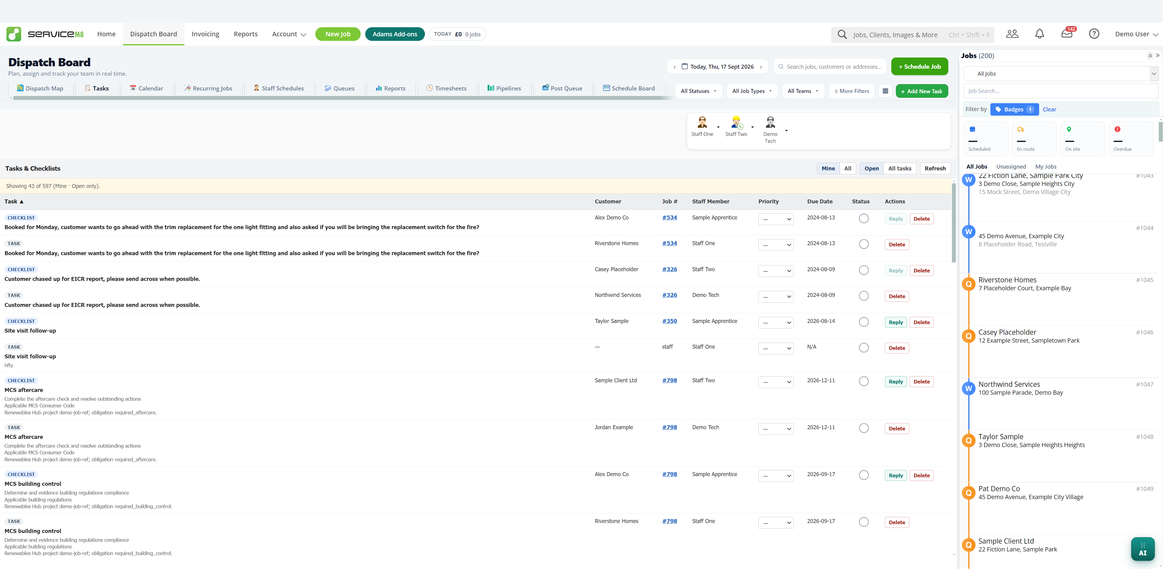Image resolution: width=1163 pixels, height=569 pixels.
Task: Expand the Staff One dropdown arrow
Action: pyautogui.click(x=718, y=127)
